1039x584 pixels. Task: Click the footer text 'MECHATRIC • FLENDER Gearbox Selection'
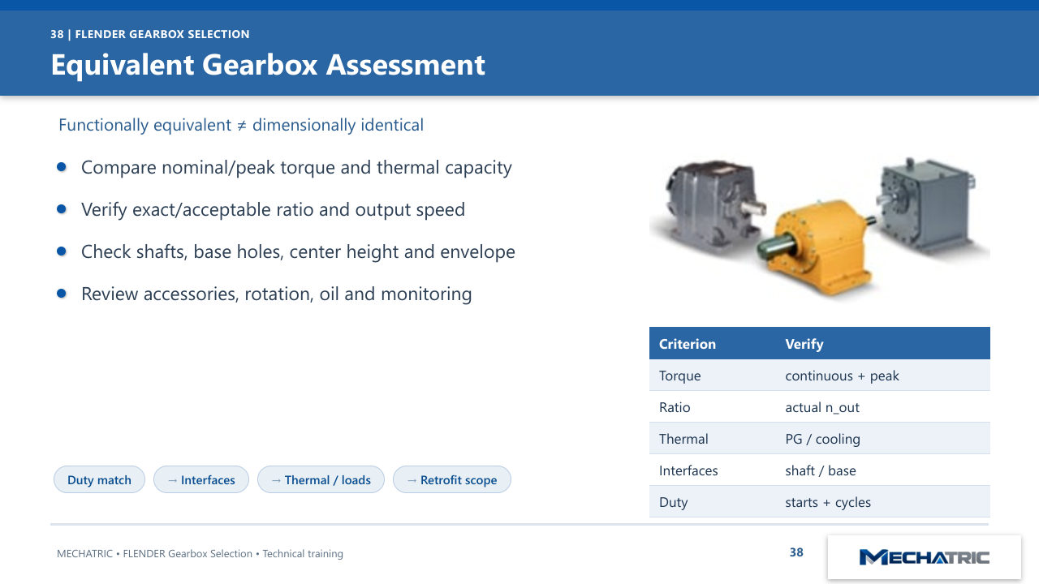[x=154, y=554]
